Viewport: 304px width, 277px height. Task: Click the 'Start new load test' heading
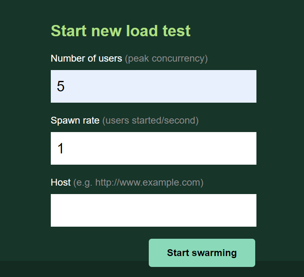(x=121, y=31)
